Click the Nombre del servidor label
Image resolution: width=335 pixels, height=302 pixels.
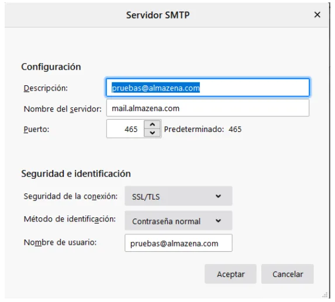tap(63, 109)
